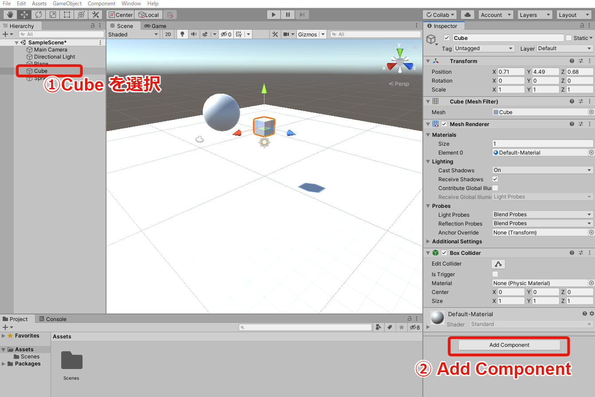
Task: Toggle Contribute Global Illumination checkbox
Action: [x=495, y=188]
